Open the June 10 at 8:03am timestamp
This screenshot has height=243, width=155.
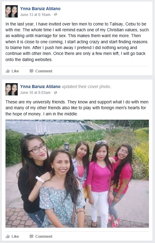(x=35, y=93)
